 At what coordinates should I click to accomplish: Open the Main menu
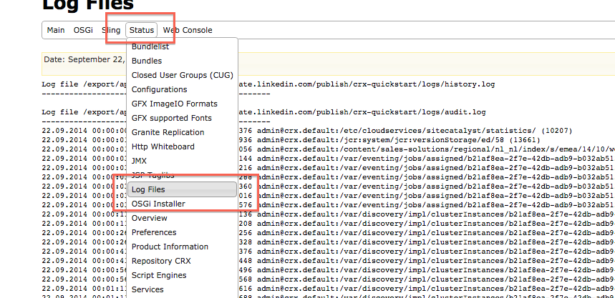click(x=56, y=30)
